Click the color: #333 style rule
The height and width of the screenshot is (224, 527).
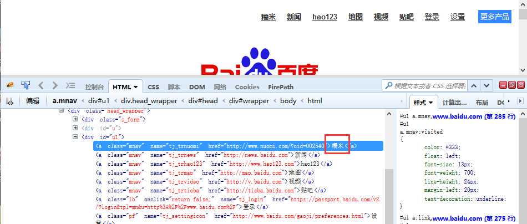[x=442, y=147]
